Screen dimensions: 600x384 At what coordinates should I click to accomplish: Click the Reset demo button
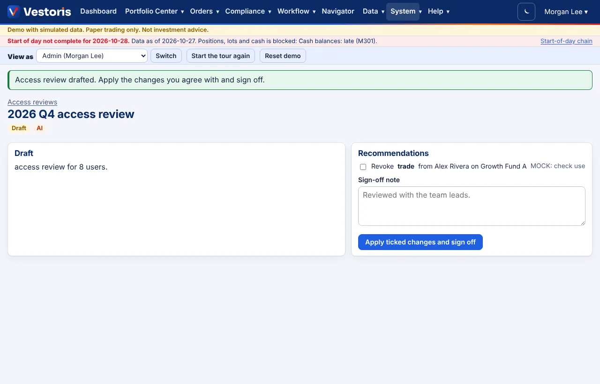283,56
